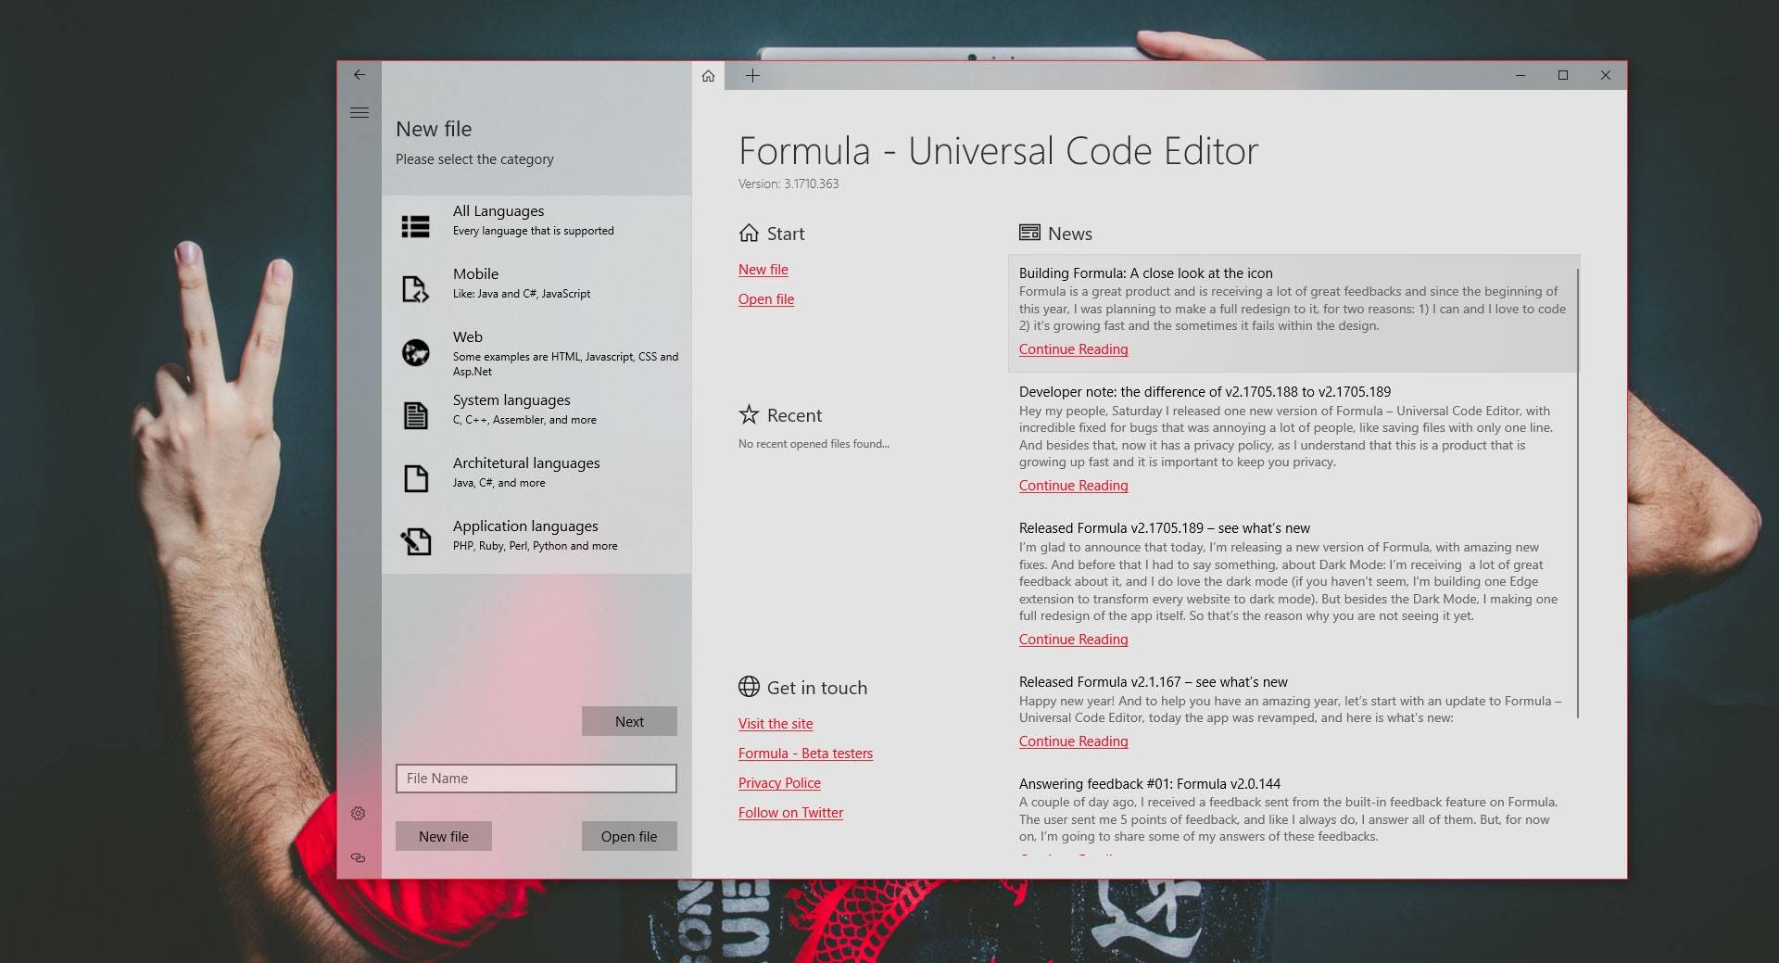Open the Follow on Twitter link
Screen dimensions: 1779x963
tap(790, 813)
